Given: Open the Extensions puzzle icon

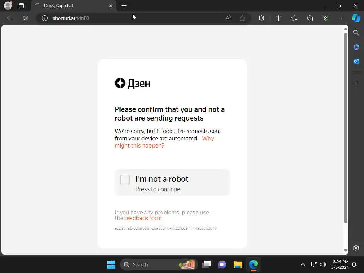Looking at the screenshot, I should click(261, 18).
